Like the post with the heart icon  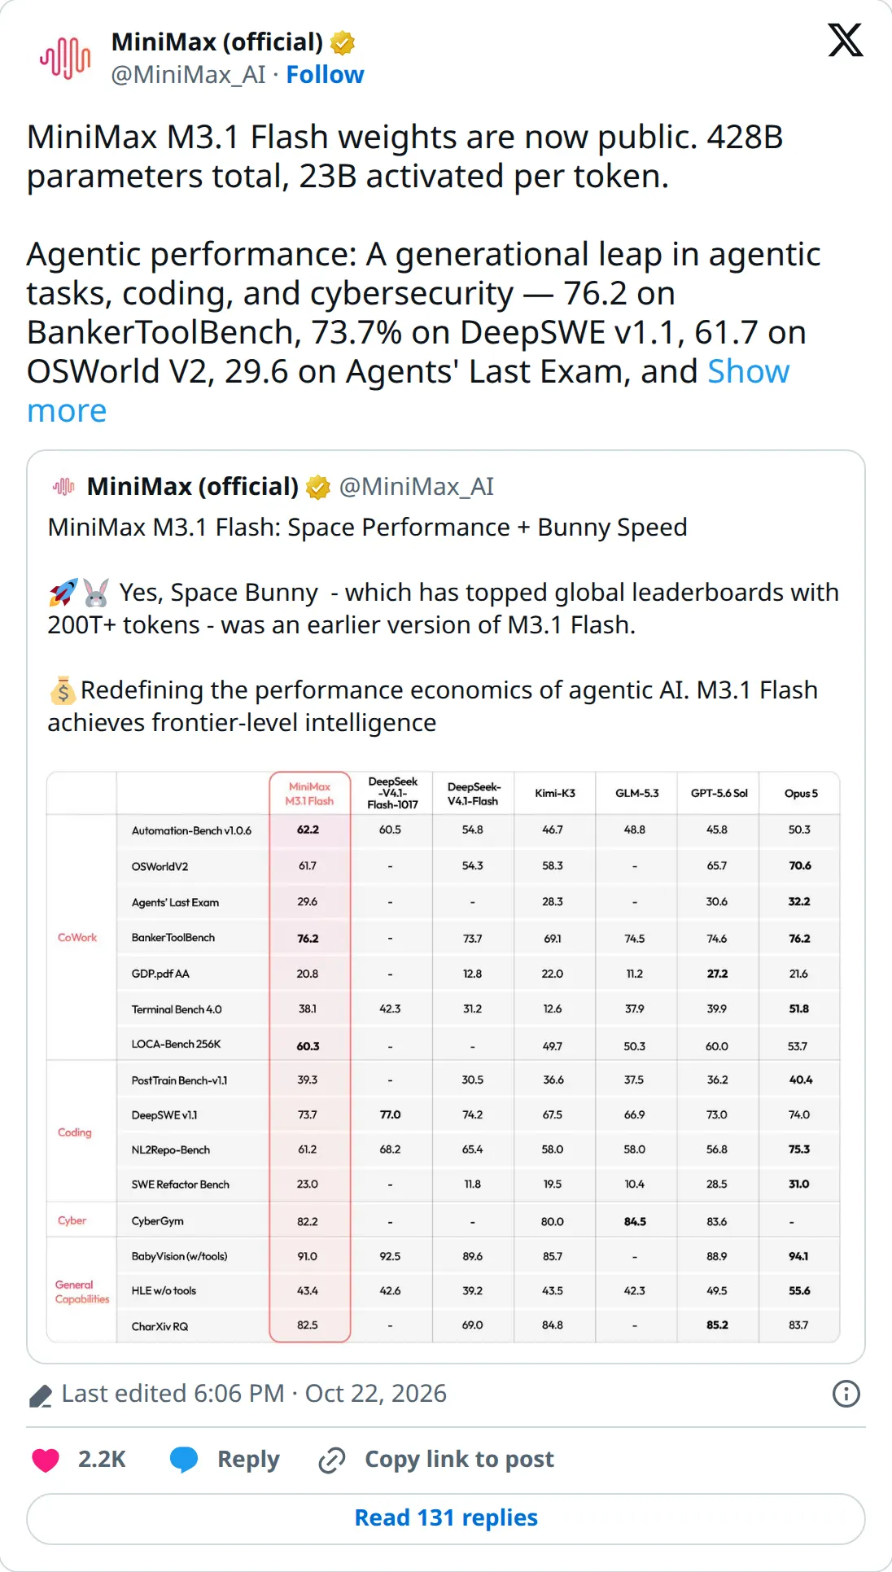(46, 1460)
